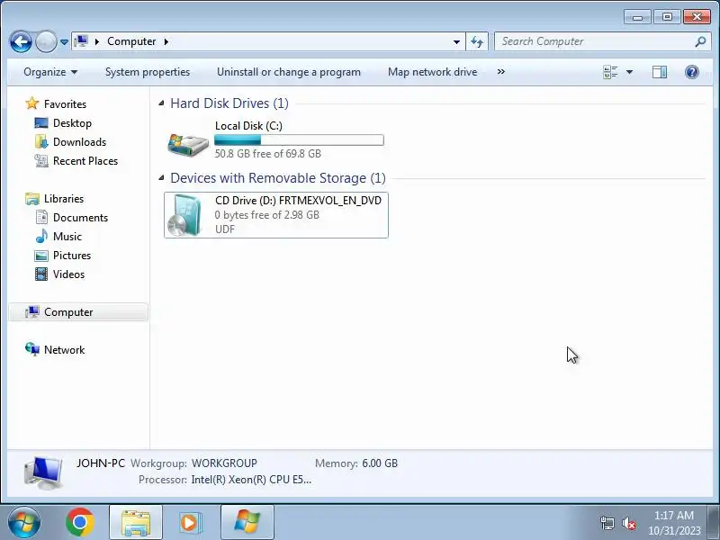Collapse the Hard Disk Drives group
The image size is (720, 540).
pos(161,103)
